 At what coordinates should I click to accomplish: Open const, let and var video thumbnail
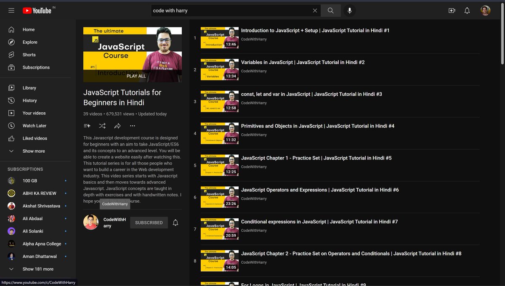[x=220, y=102]
